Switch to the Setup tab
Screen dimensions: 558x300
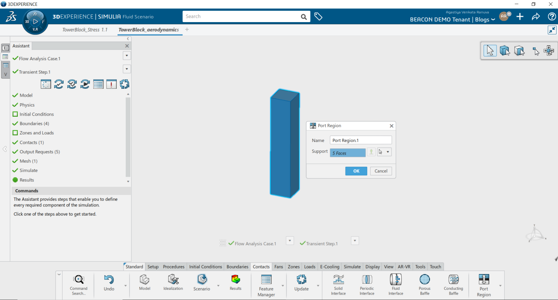(x=153, y=267)
